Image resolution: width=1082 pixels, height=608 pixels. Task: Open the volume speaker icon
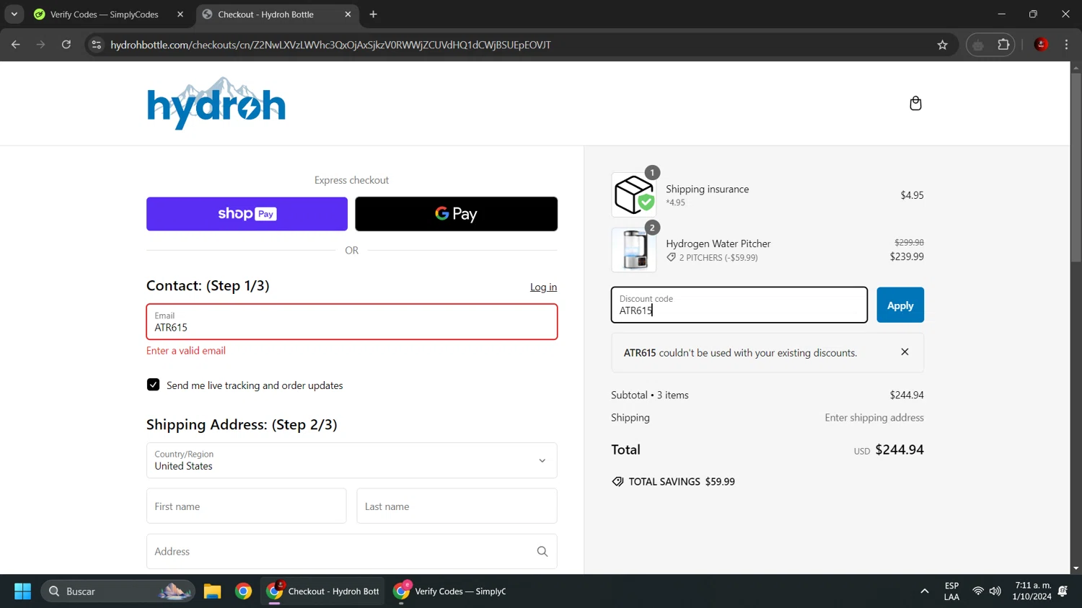995,591
